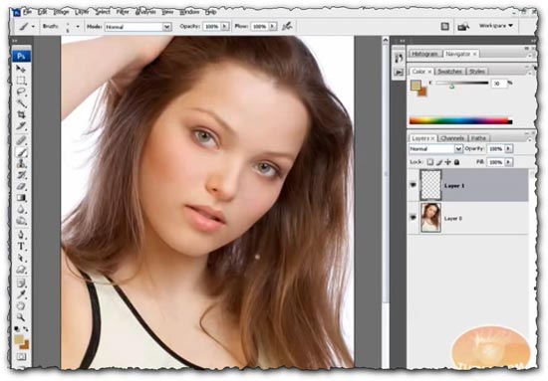Select the Type tool
The height and width of the screenshot is (381, 548).
pyautogui.click(x=21, y=246)
